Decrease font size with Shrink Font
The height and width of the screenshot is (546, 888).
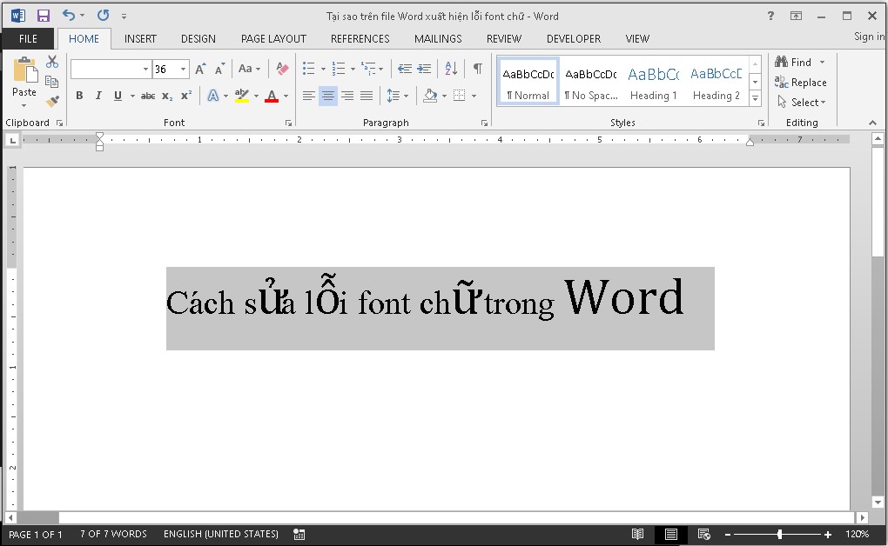219,69
